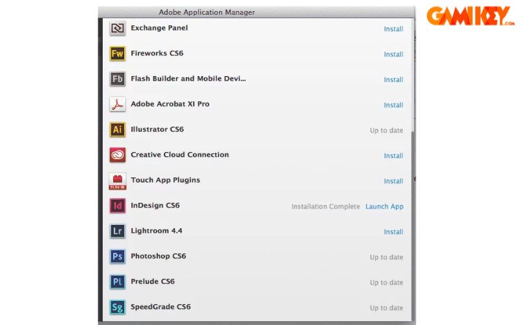Click the app list vertical scrollbar
The height and width of the screenshot is (325, 520).
point(413,226)
